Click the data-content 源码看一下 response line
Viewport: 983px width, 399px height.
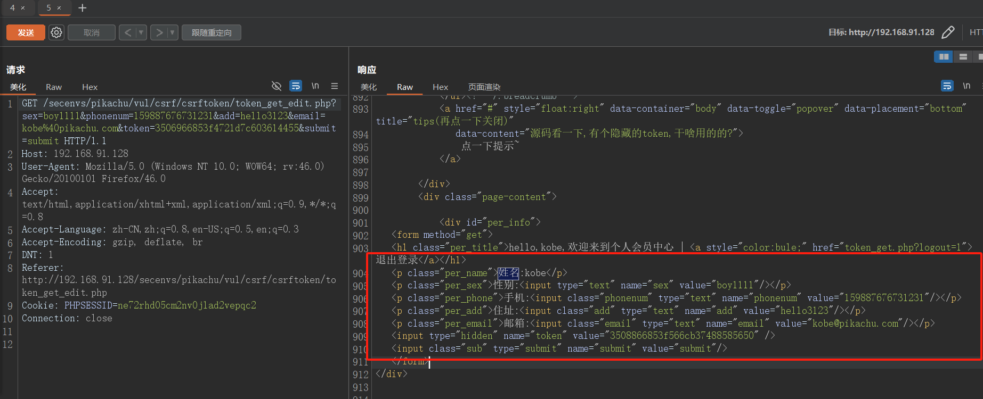[x=599, y=134]
